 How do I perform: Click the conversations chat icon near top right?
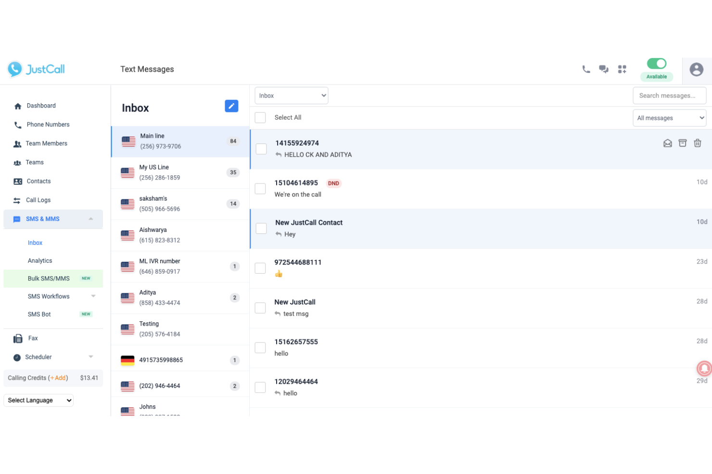point(604,69)
